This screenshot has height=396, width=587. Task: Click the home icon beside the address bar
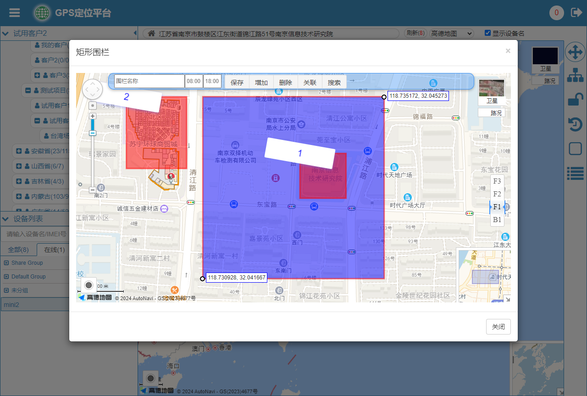[x=150, y=33]
